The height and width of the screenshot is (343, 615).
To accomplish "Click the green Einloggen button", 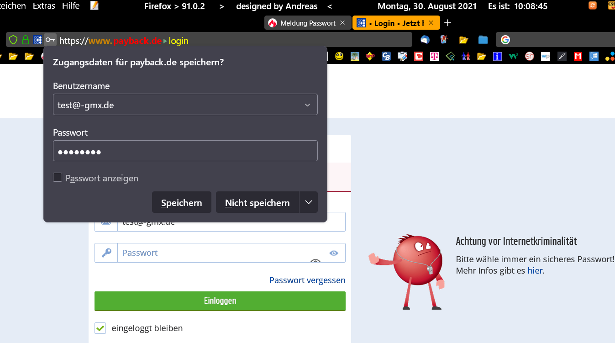I will (220, 301).
